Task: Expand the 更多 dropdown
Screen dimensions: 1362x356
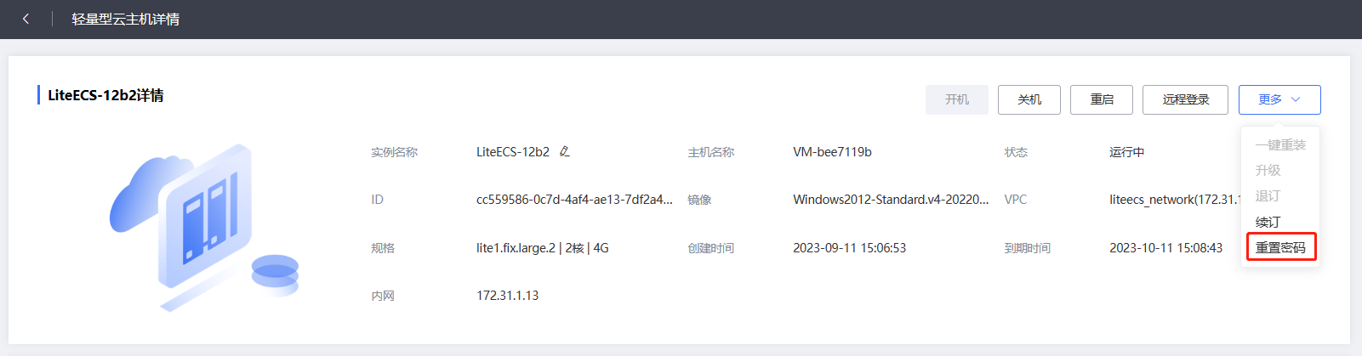Action: tap(1279, 99)
